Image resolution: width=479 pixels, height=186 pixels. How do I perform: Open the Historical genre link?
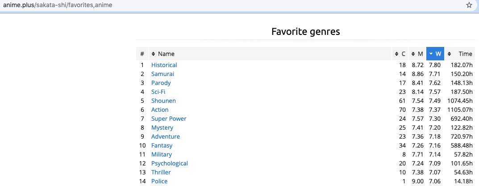click(x=164, y=65)
